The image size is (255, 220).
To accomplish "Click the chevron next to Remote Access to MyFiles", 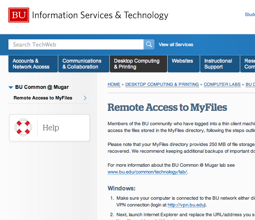I will [x=85, y=98].
